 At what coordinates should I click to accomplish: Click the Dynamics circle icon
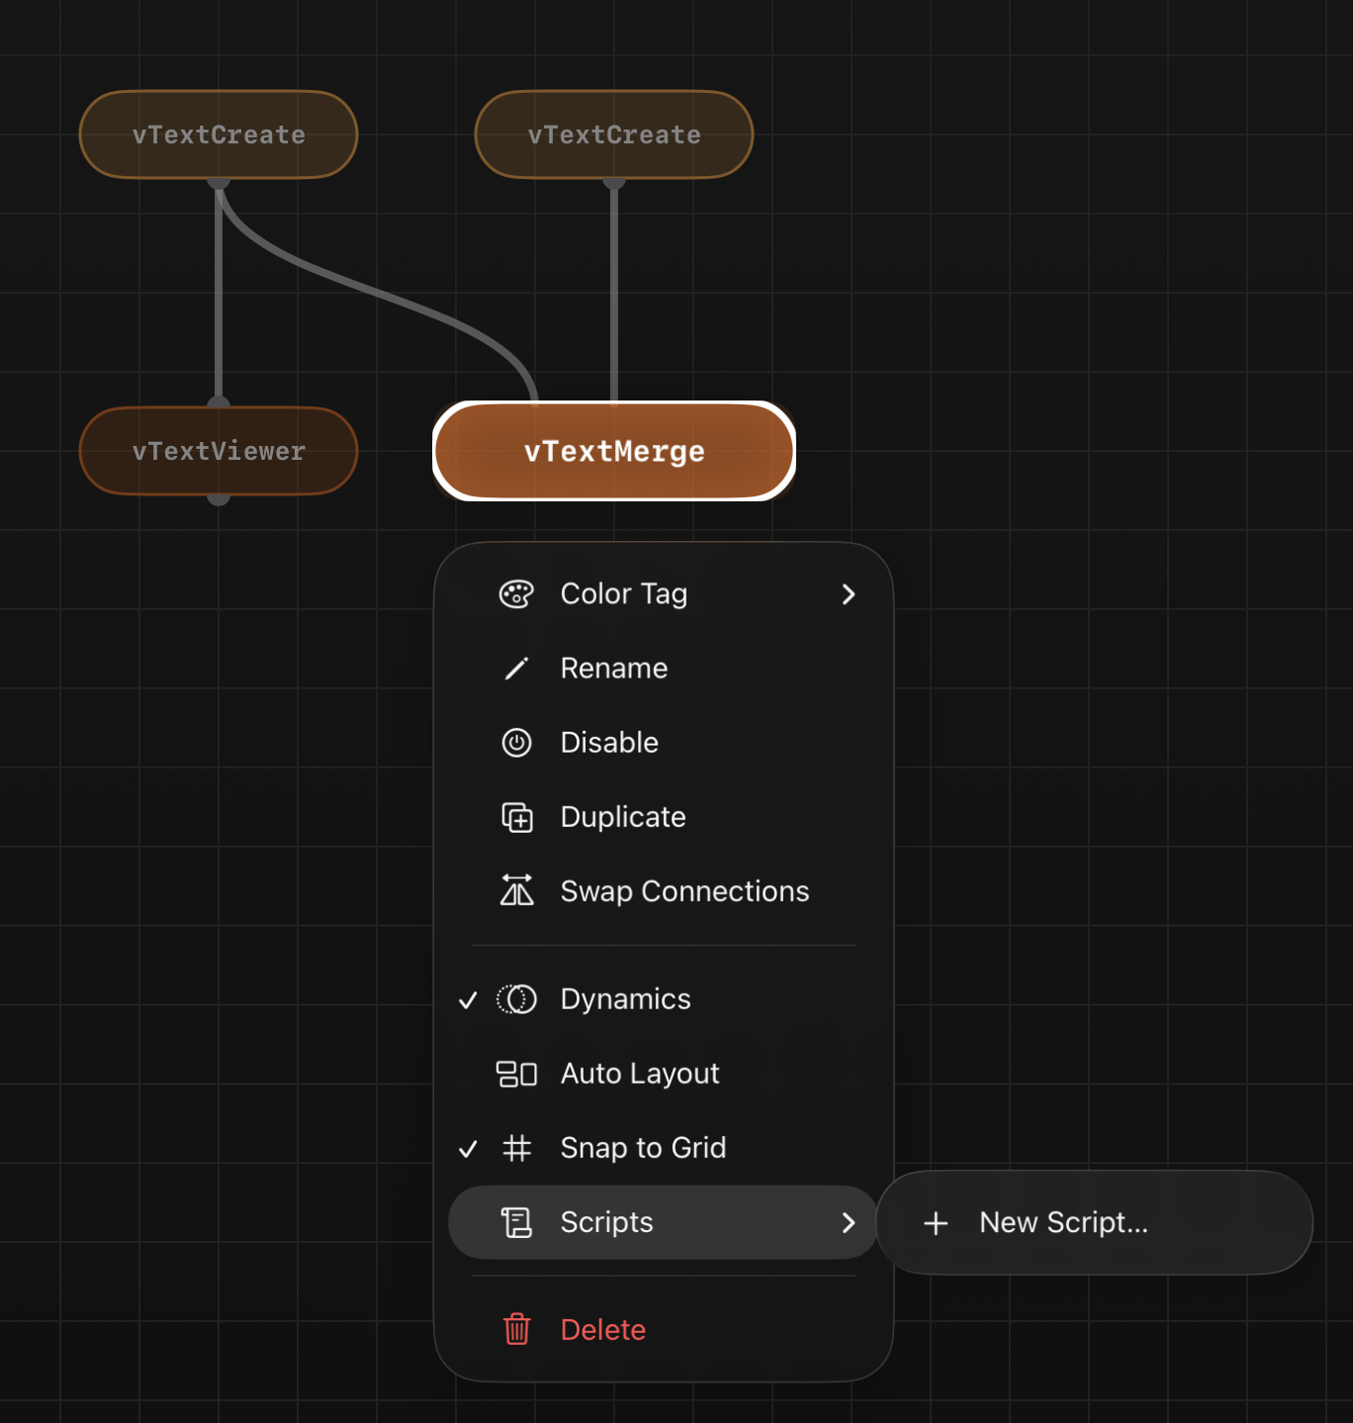(x=516, y=1000)
